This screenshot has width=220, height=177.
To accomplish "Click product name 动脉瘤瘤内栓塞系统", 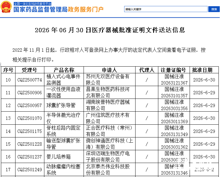I will 63,170.
